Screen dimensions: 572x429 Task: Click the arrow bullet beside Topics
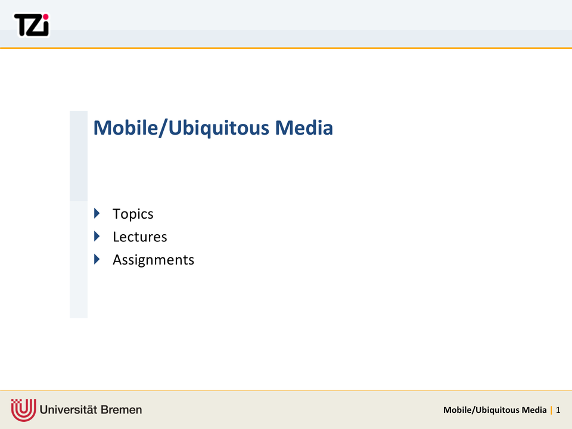[x=97, y=213]
